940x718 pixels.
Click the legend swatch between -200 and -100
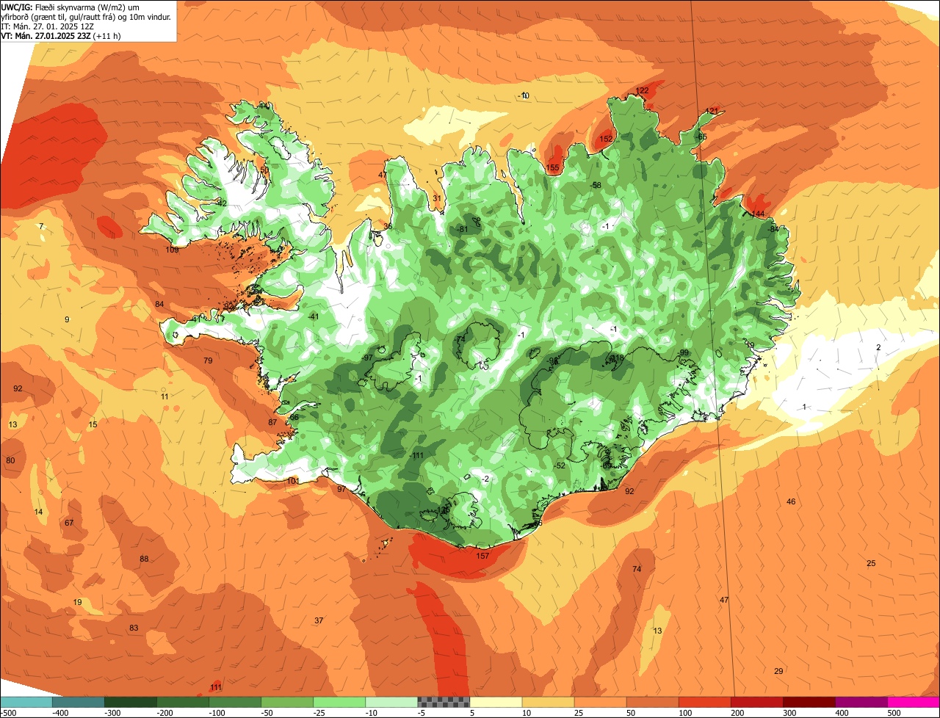(x=183, y=702)
